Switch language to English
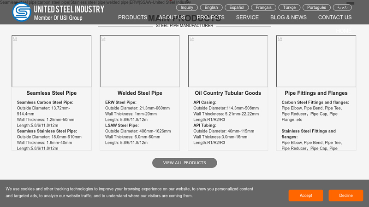The image size is (369, 207). 211,7
